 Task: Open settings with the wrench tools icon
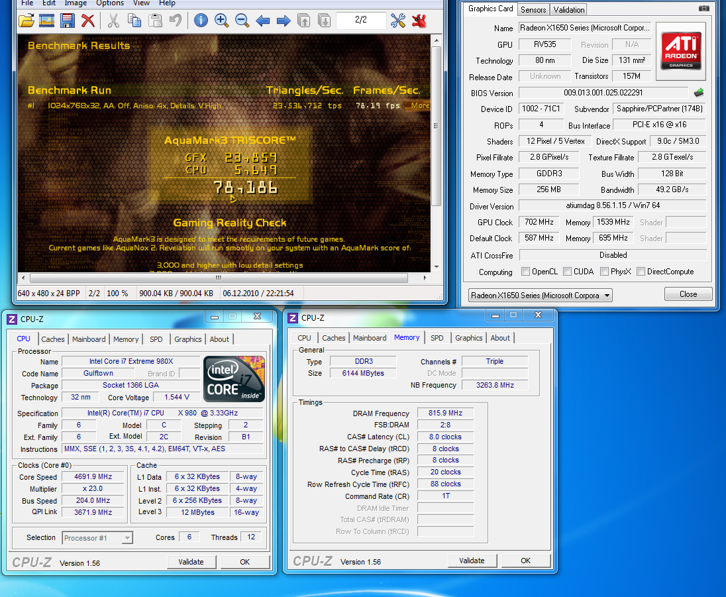pos(397,21)
